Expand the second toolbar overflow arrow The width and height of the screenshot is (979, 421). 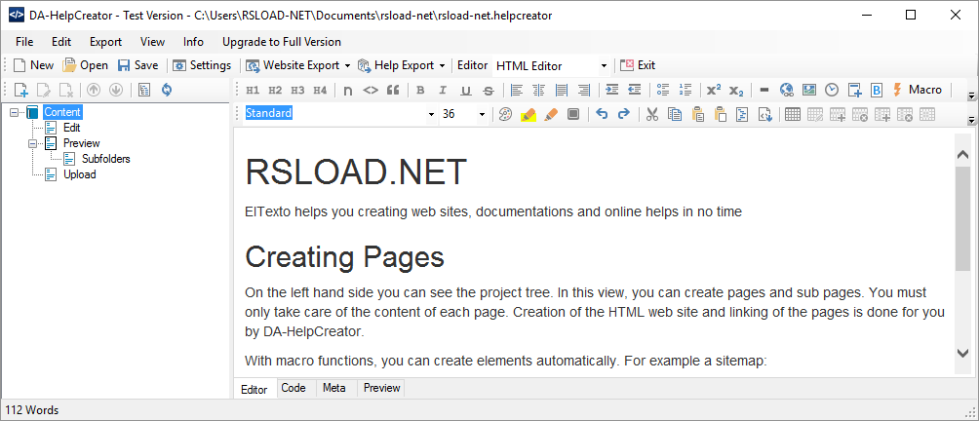coord(971,120)
